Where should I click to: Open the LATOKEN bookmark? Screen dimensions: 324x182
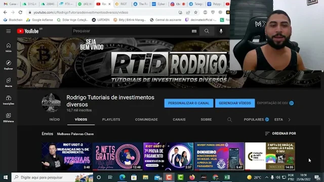100,20
